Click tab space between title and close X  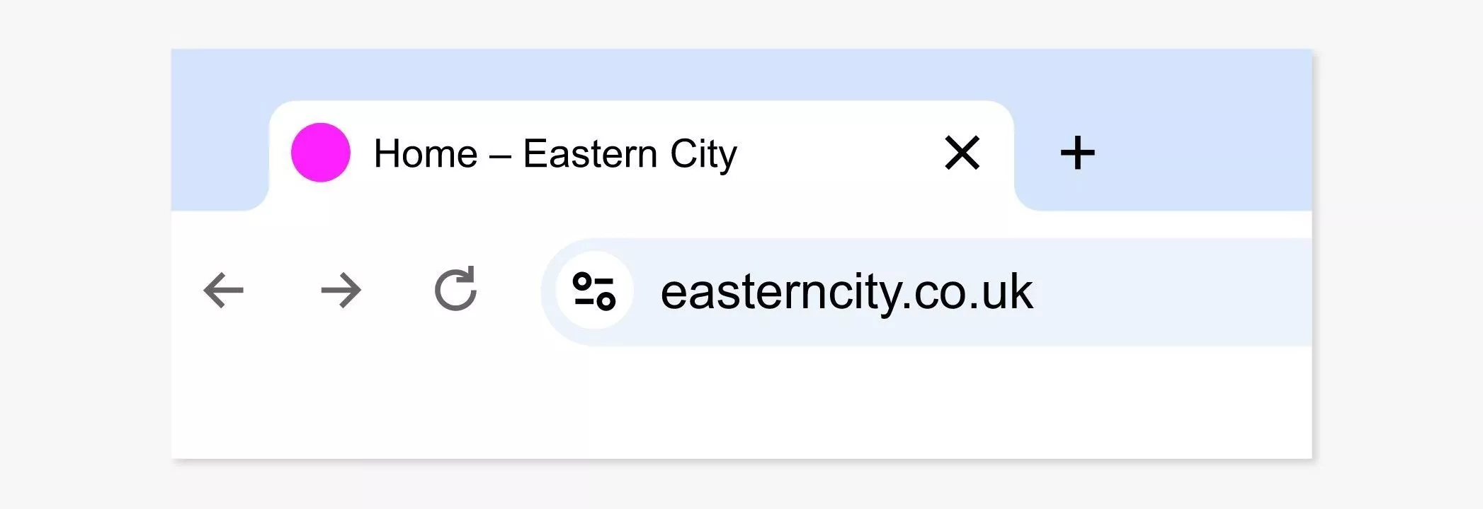[x=839, y=153]
